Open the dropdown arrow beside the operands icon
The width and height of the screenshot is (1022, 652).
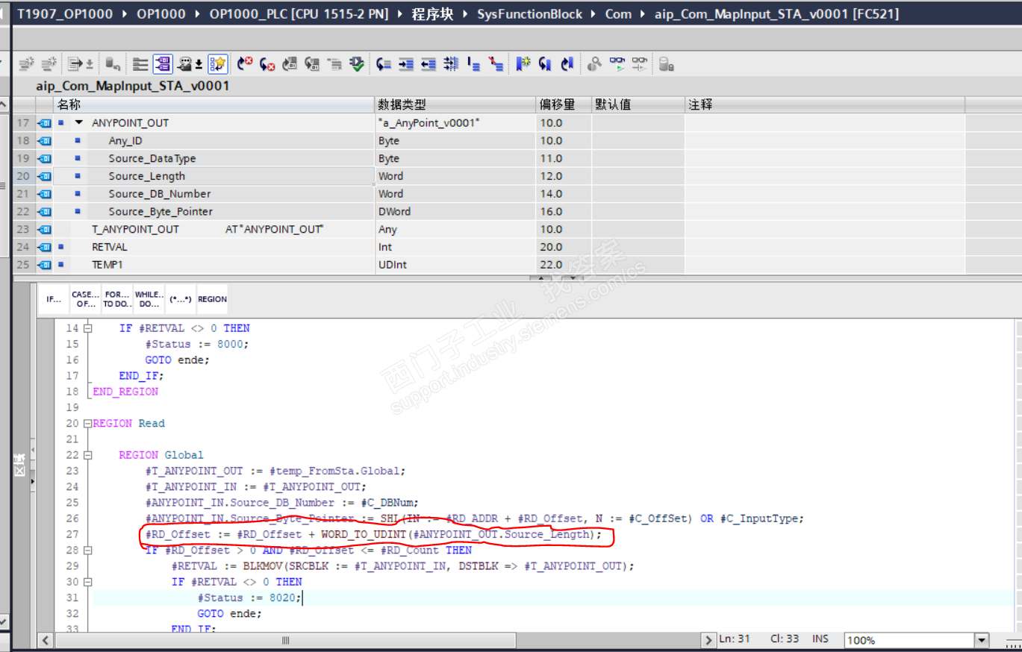pyautogui.click(x=199, y=64)
